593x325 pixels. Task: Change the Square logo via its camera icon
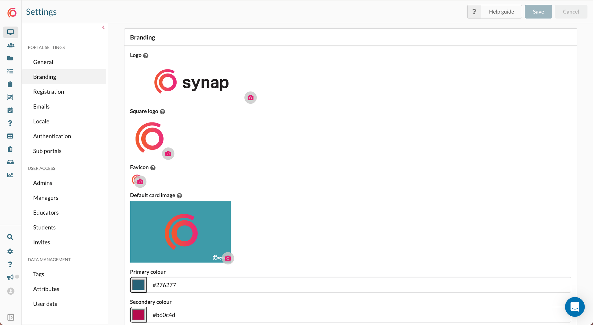(x=168, y=154)
